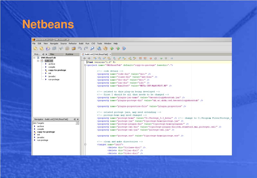Click the Copy toolbar icon

(x=67, y=48)
